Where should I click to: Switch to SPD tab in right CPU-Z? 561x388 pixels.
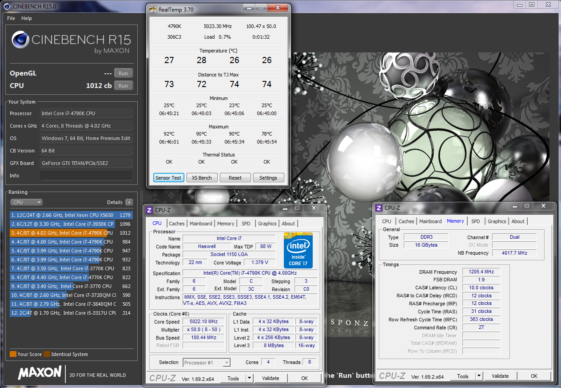(x=475, y=221)
